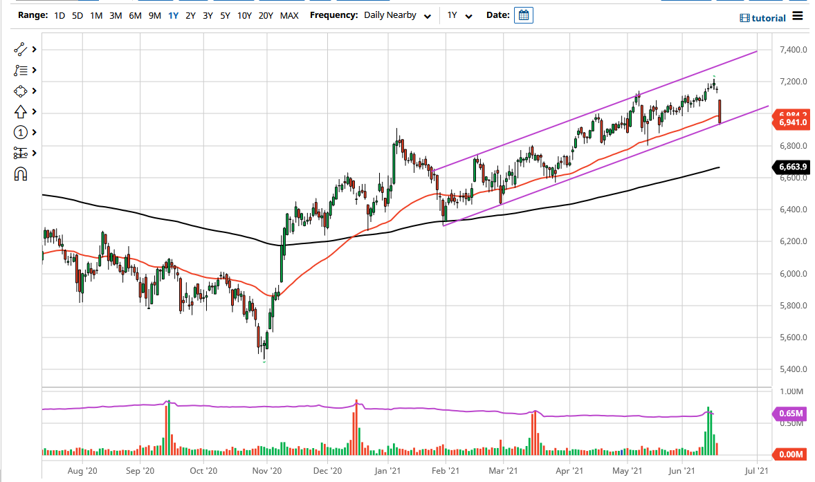The height and width of the screenshot is (482, 815).
Task: Choose the arrow annotation tool
Action: pos(19,111)
